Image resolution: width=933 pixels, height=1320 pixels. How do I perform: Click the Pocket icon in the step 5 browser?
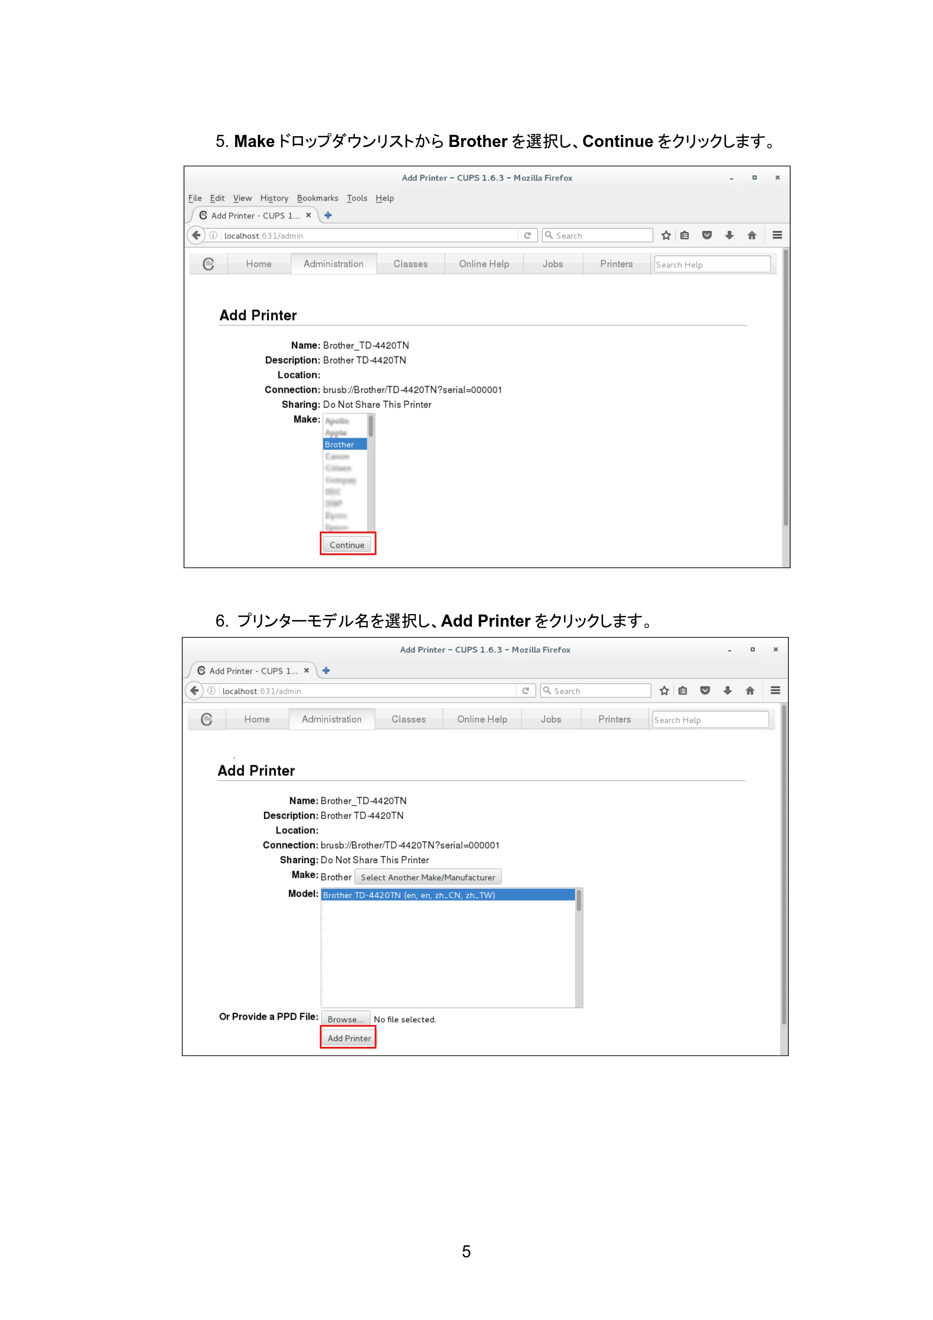[x=707, y=235]
